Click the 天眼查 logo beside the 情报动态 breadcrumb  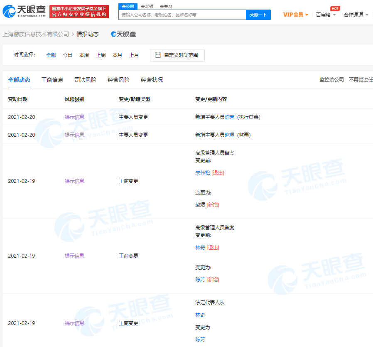[123, 34]
